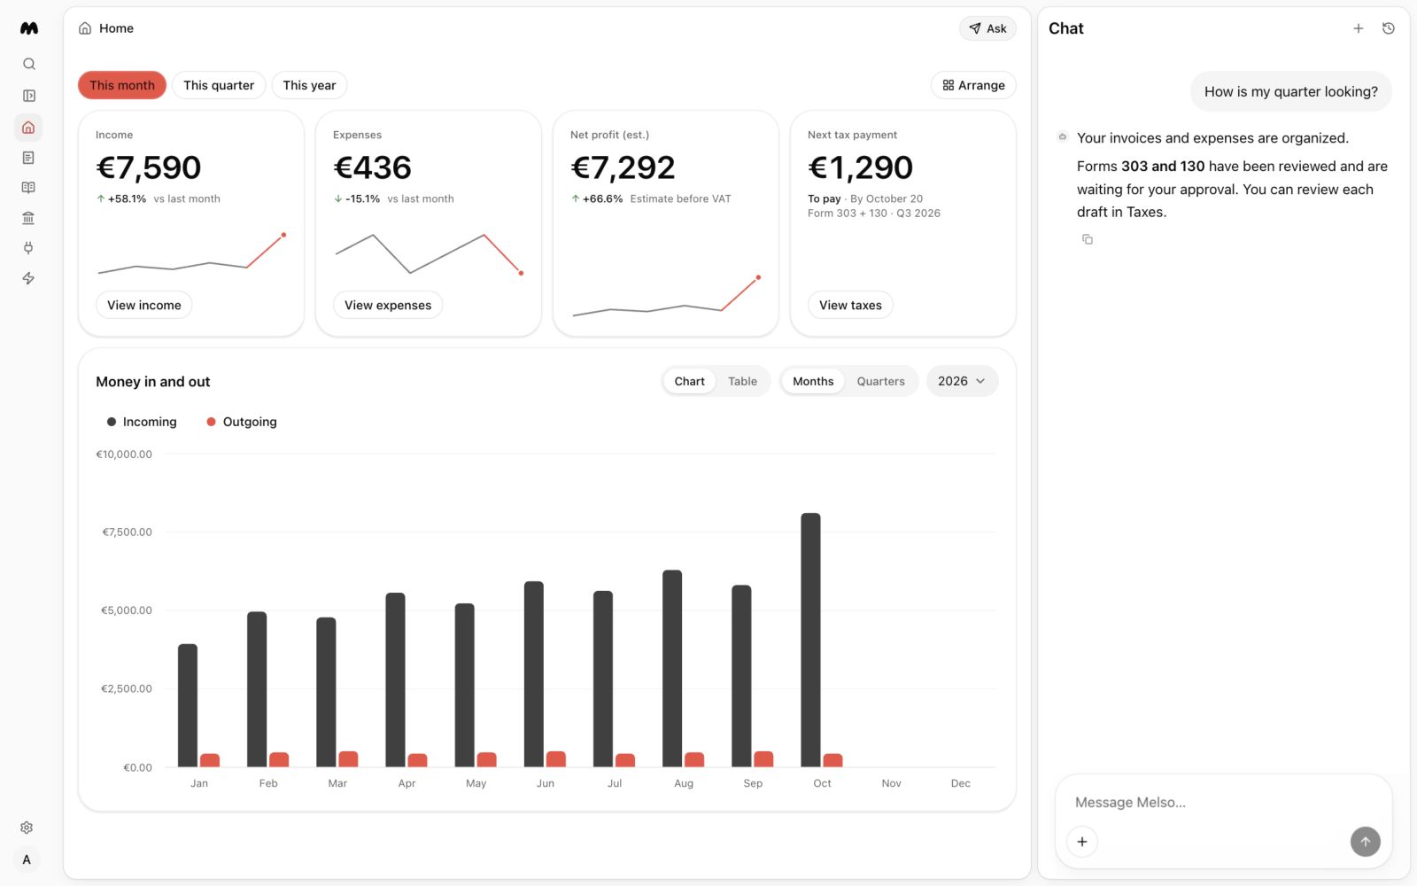
Task: Select the This quarter tab
Action: 219,85
